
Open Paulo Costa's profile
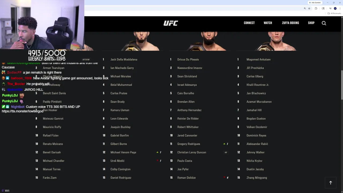click(185, 161)
